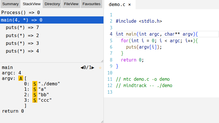
Task: Select the puts(*) => 4 call
Action: click(x=22, y=51)
